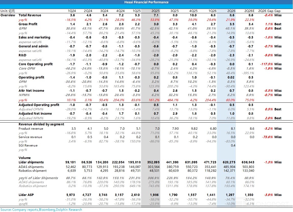
Task: Select the Attr Net Income label
Action: pos(31,91)
